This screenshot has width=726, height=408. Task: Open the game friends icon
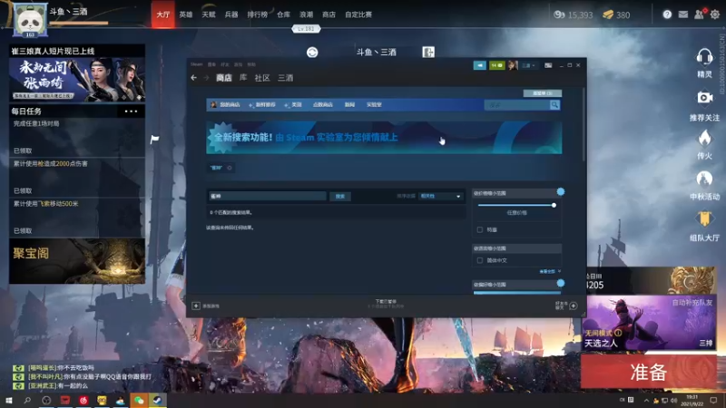(x=699, y=15)
